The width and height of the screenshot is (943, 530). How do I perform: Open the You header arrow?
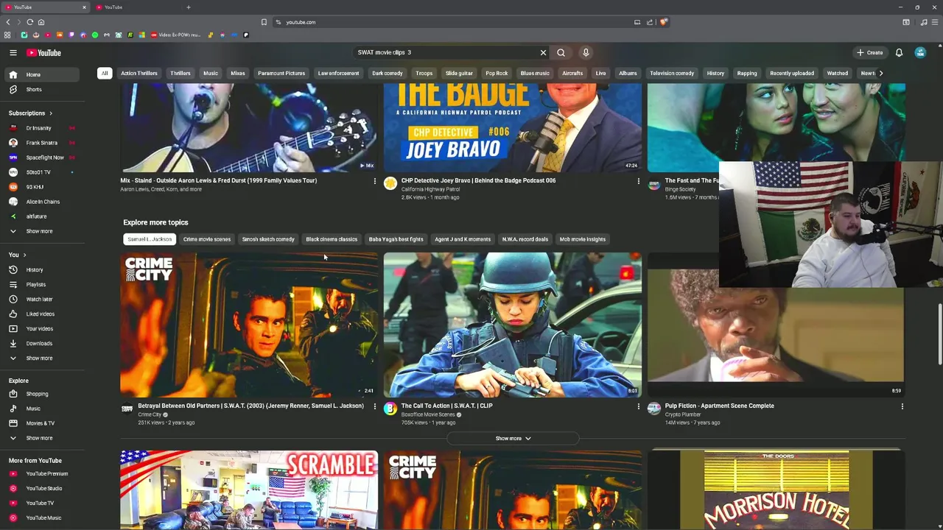tap(24, 255)
